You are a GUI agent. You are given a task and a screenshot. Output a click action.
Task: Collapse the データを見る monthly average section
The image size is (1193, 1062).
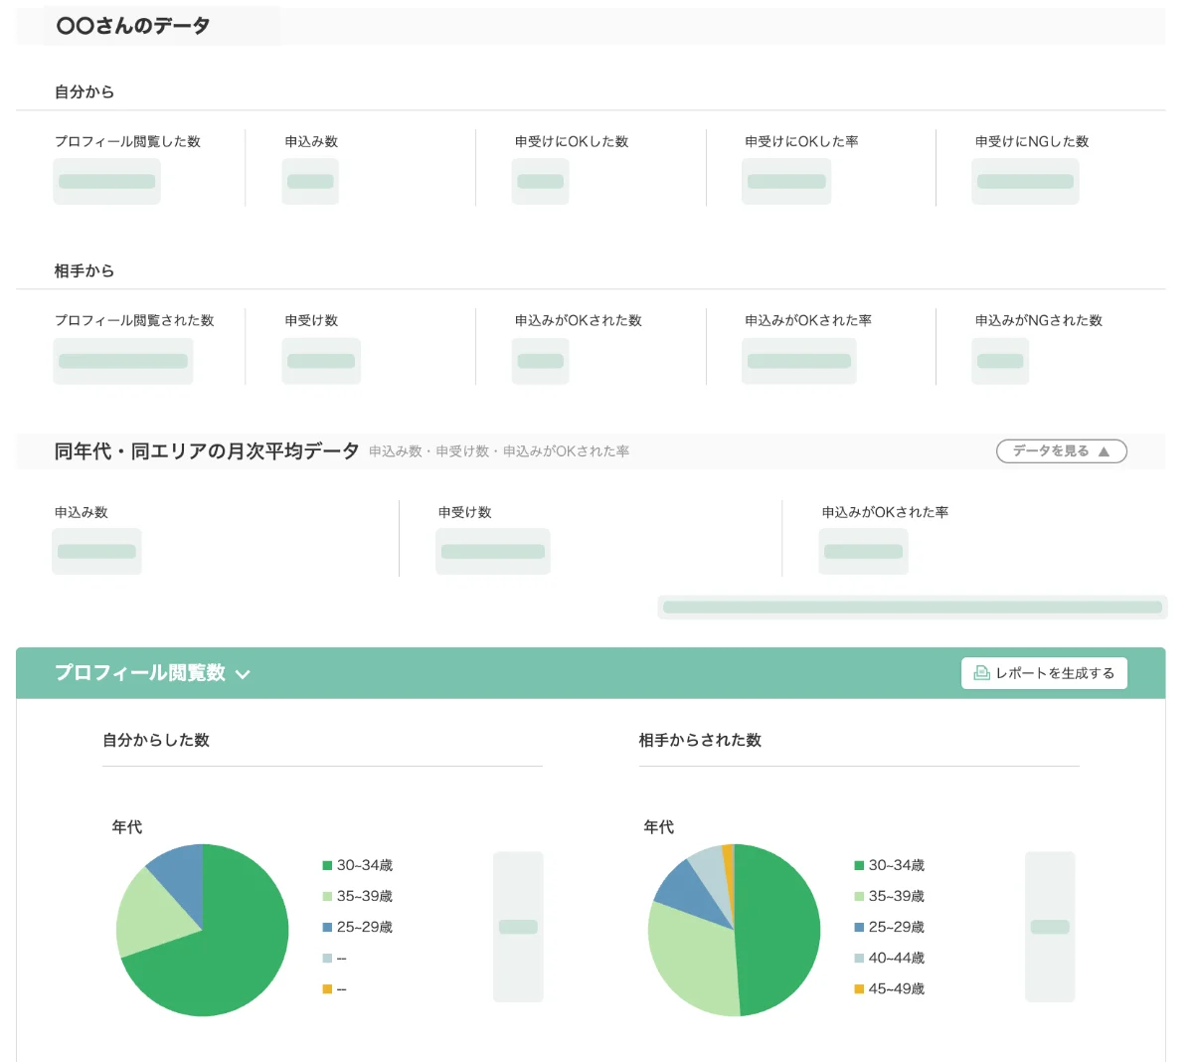tap(1061, 451)
